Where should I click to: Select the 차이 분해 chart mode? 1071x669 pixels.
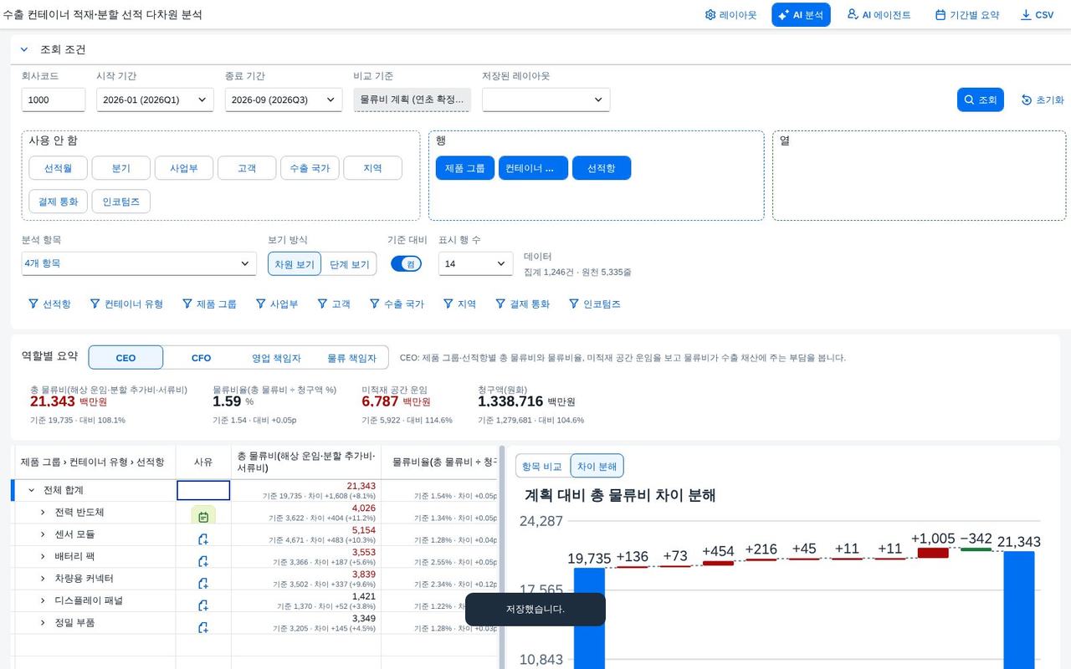(597, 466)
